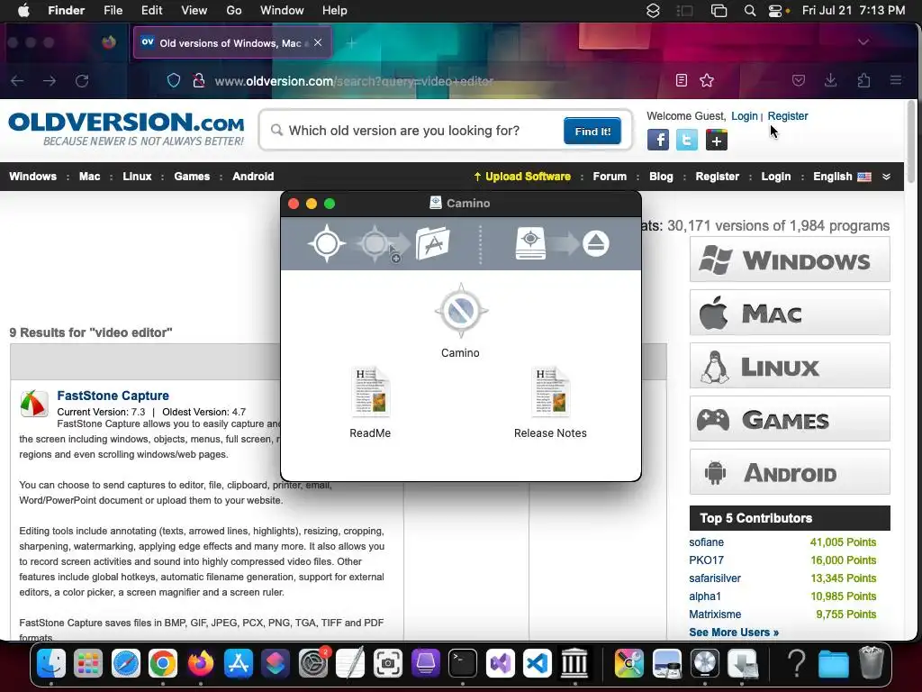Open the ReadMe document in Camino window
The height and width of the screenshot is (692, 922).
pos(370,392)
